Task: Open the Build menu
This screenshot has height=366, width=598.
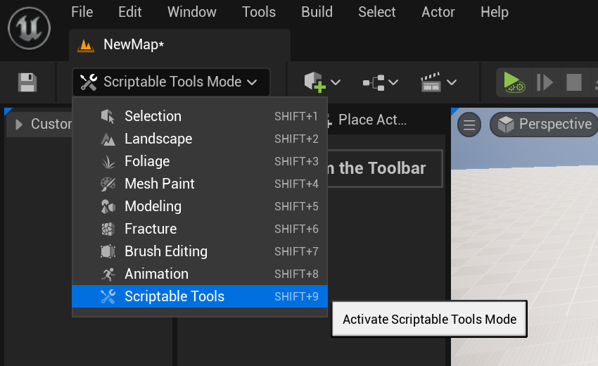Action: click(x=317, y=12)
